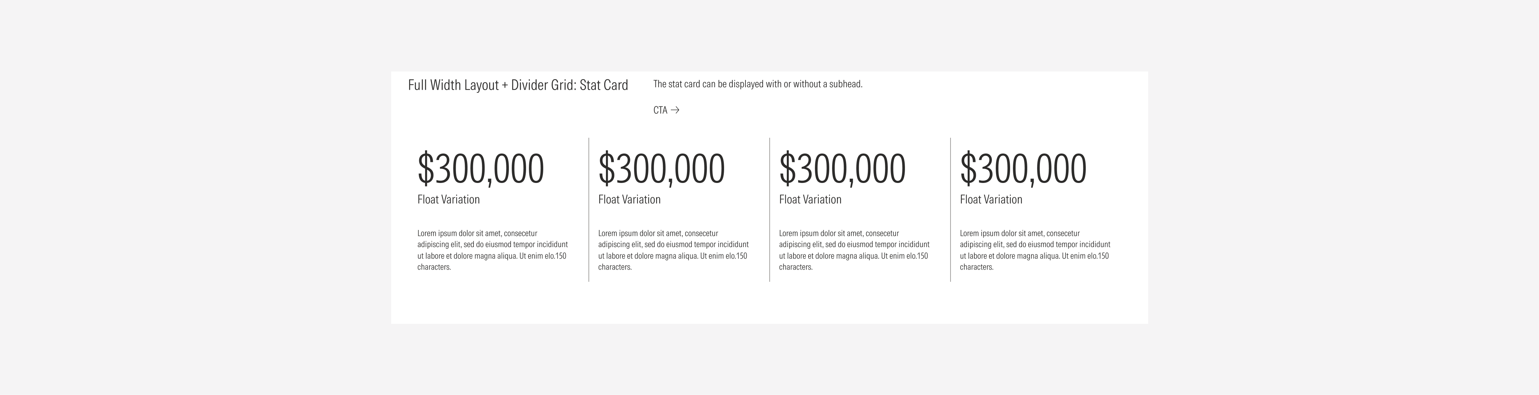This screenshot has height=395, width=1539.
Task: Select the first Float Variation label
Action: coord(448,199)
